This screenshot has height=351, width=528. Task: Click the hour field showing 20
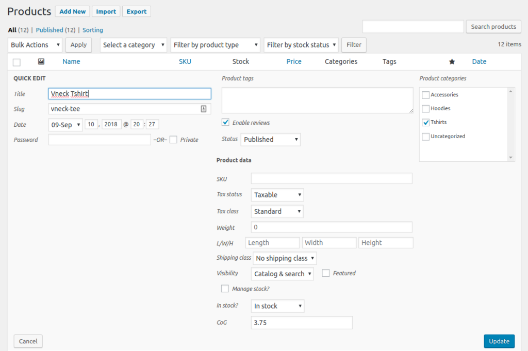pyautogui.click(x=136, y=124)
